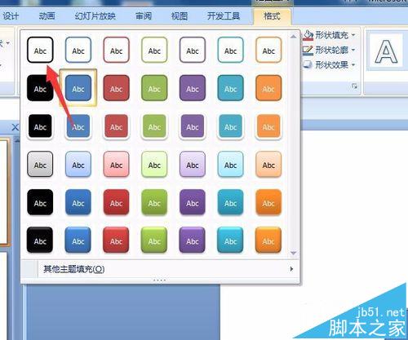Switch to the 动画 ribbon tab
This screenshot has height=340, width=408.
point(47,16)
